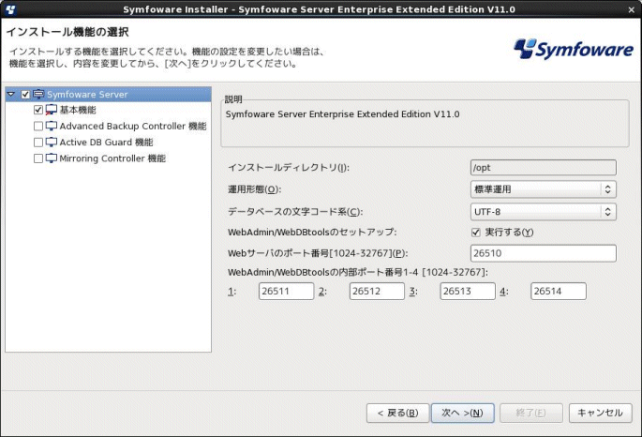Click the 次へ >(N) next button

[463, 413]
